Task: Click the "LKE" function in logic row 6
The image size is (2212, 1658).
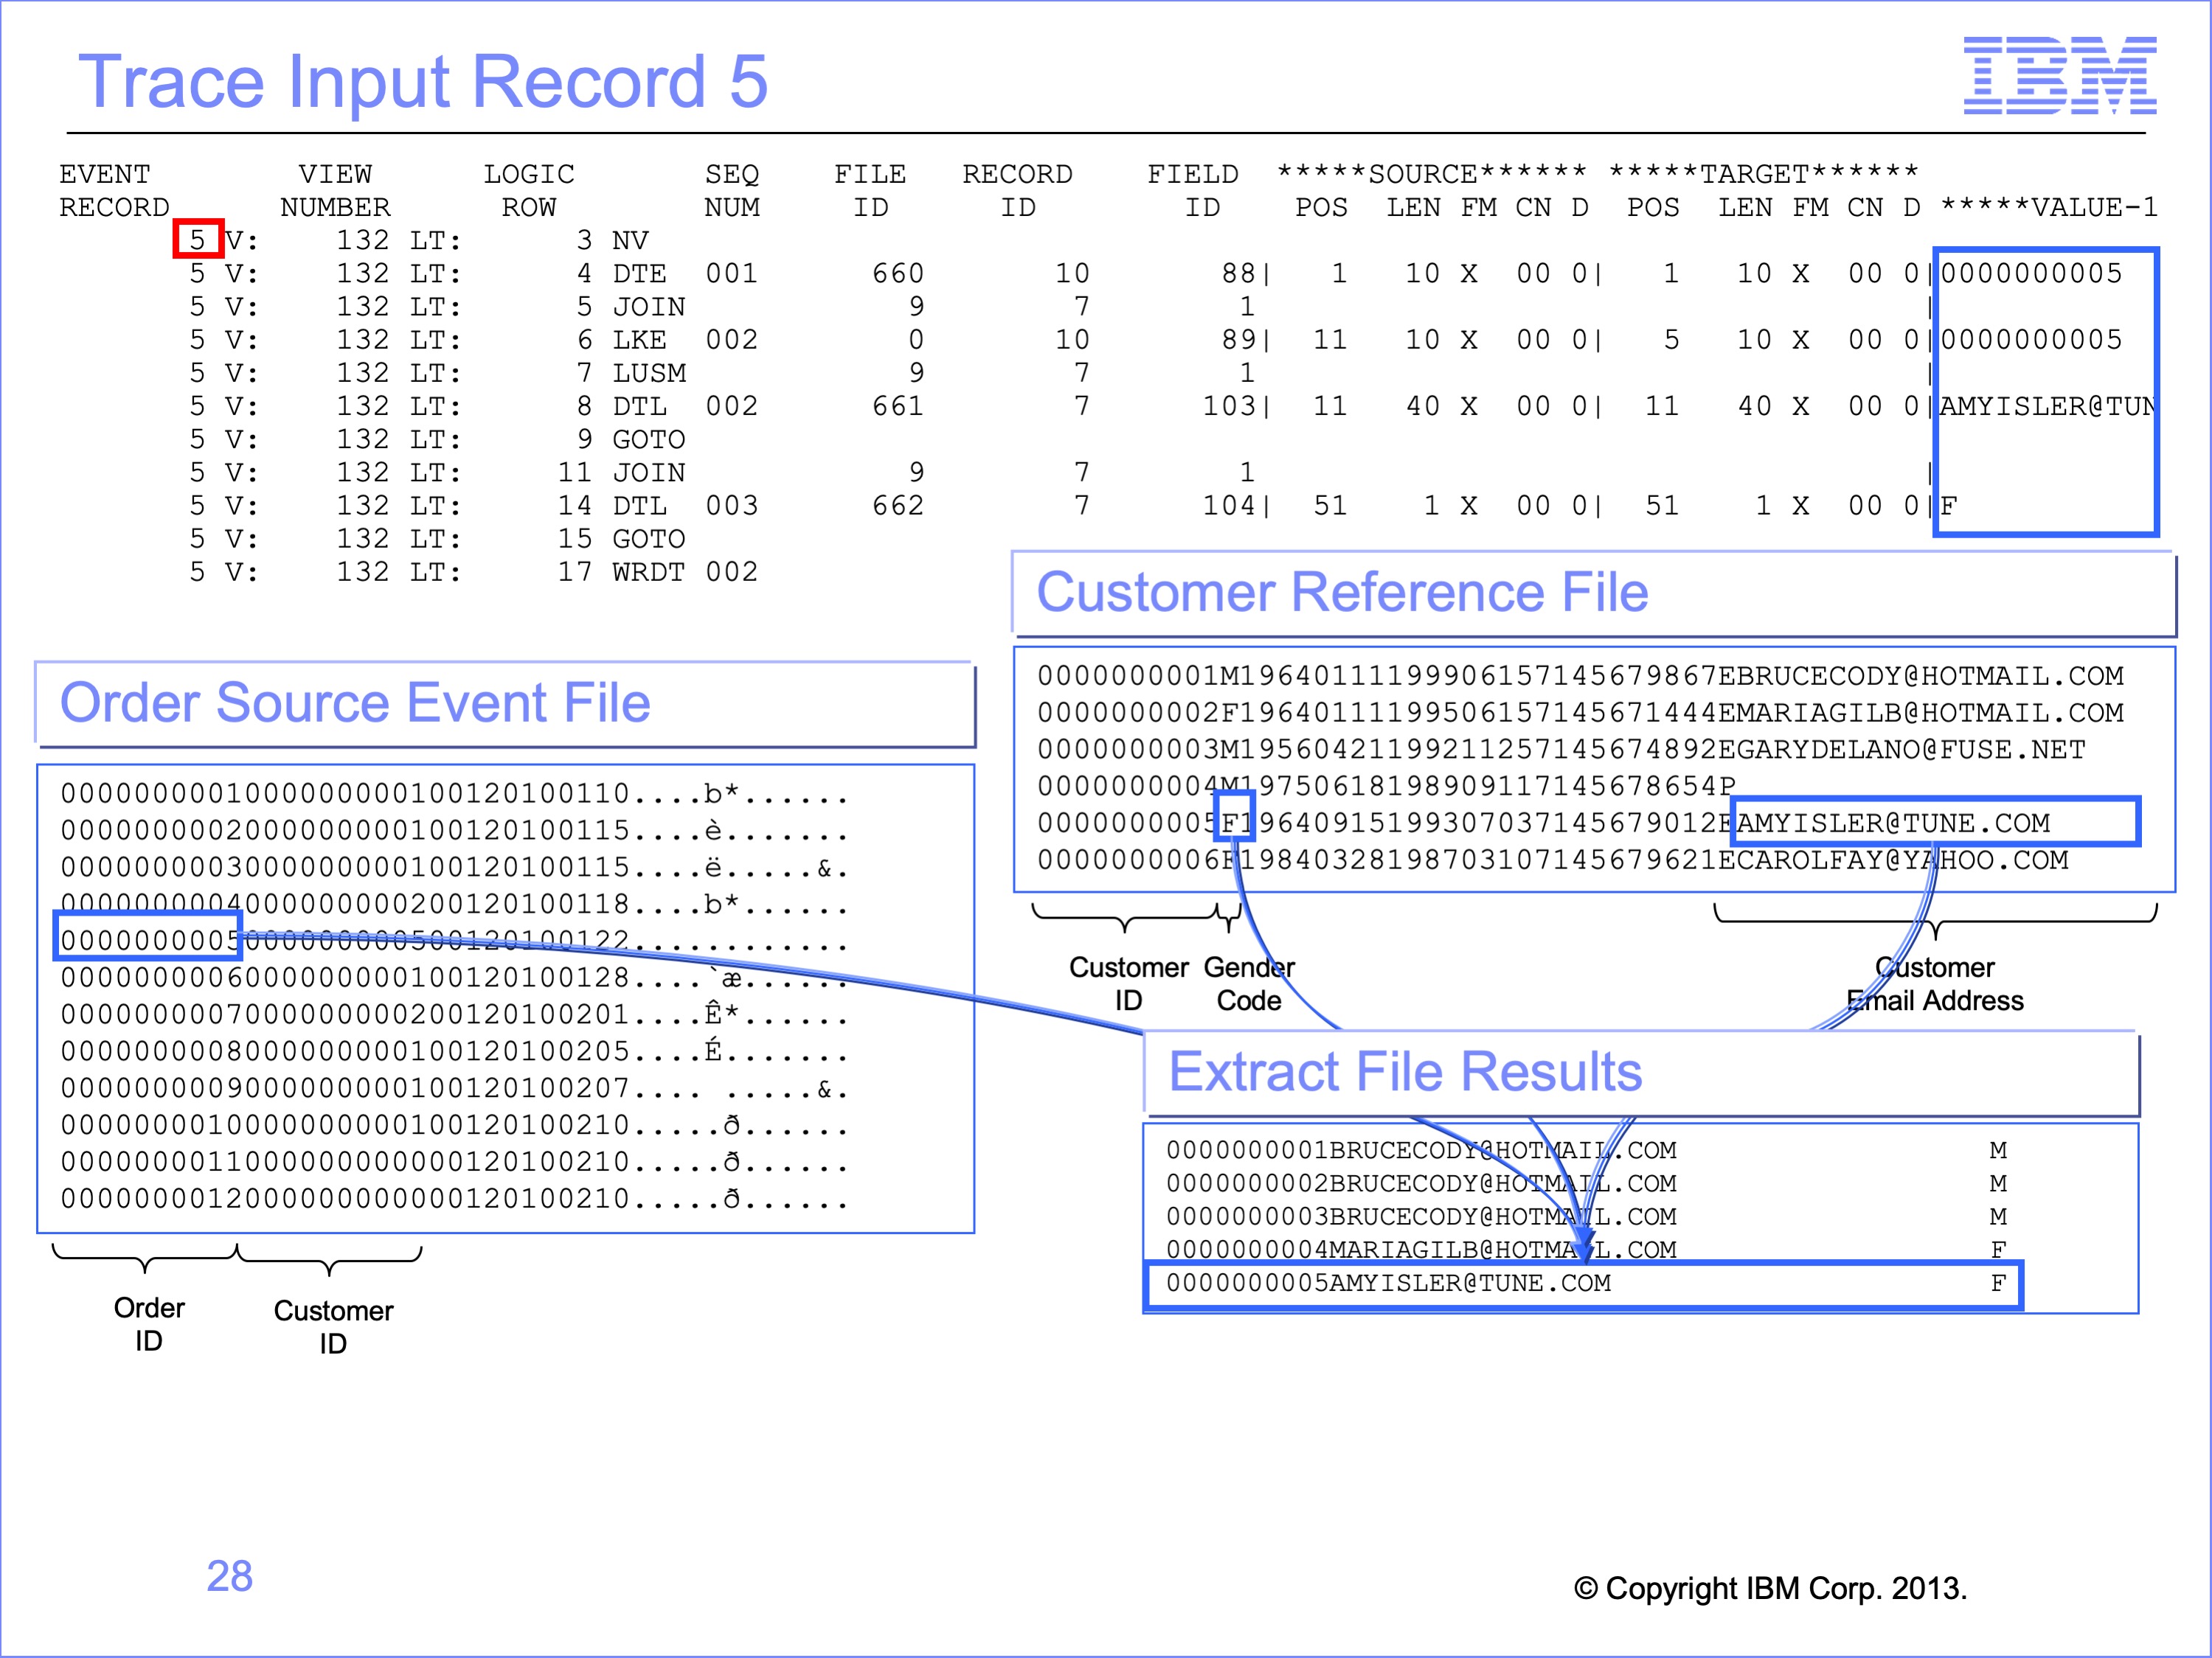Action: 639,340
